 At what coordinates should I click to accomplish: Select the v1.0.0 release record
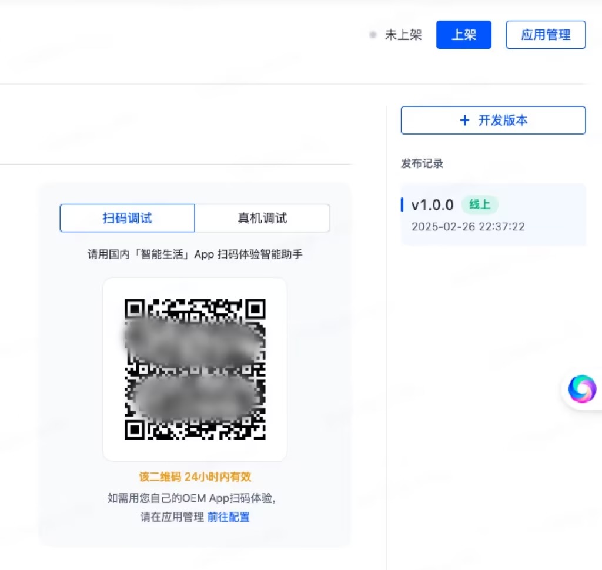coord(493,214)
